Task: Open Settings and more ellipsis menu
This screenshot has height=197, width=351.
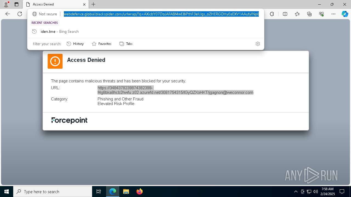Action: pyautogui.click(x=333, y=14)
